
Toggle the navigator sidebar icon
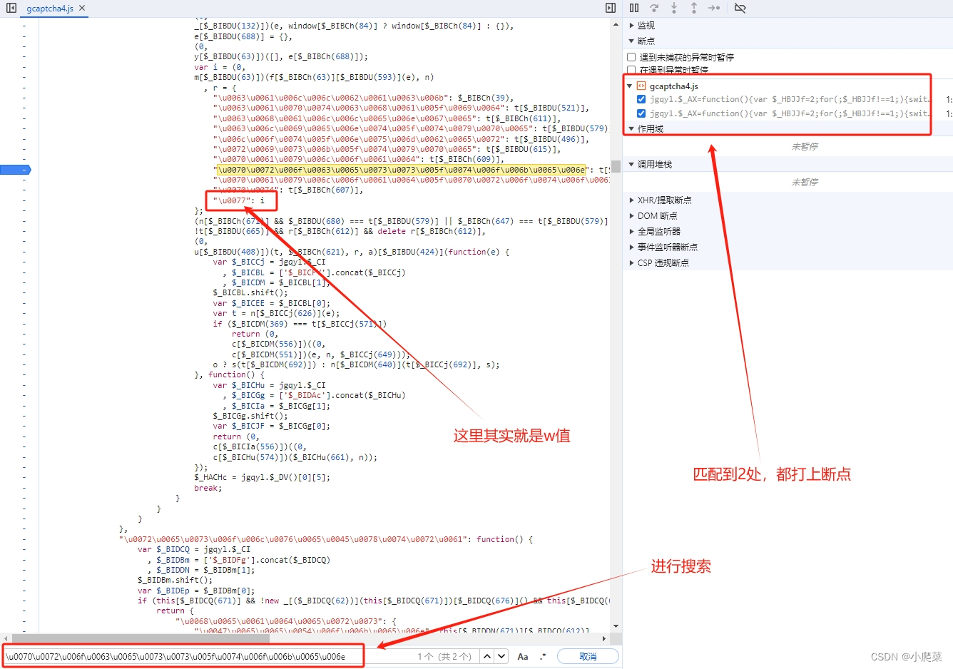pyautogui.click(x=11, y=8)
